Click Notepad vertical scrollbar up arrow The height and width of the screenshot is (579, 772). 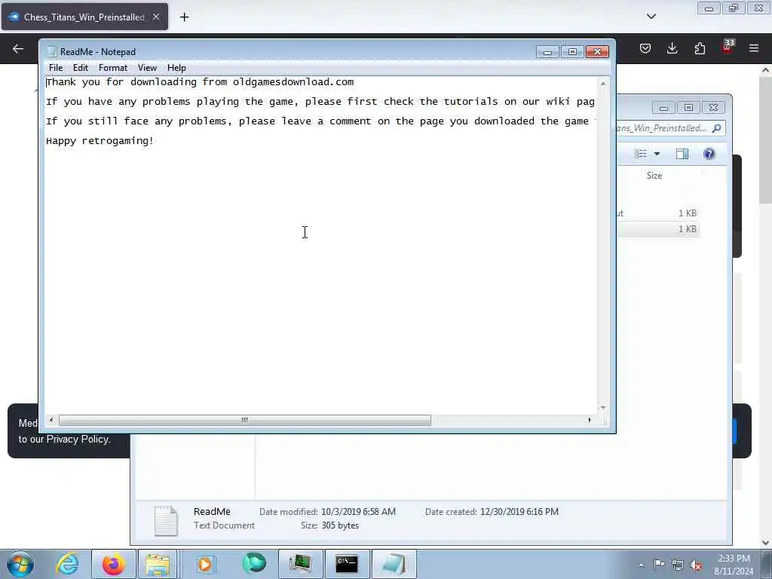pyautogui.click(x=603, y=84)
